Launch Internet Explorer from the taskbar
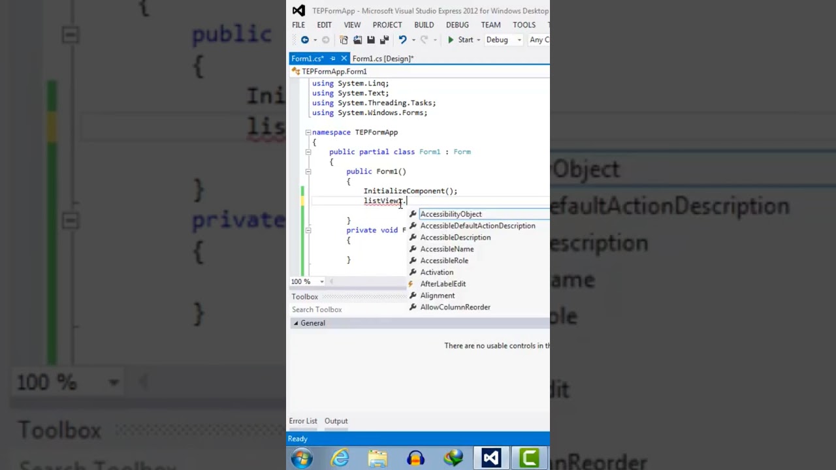Screen dimensions: 836x470 tap(340, 458)
